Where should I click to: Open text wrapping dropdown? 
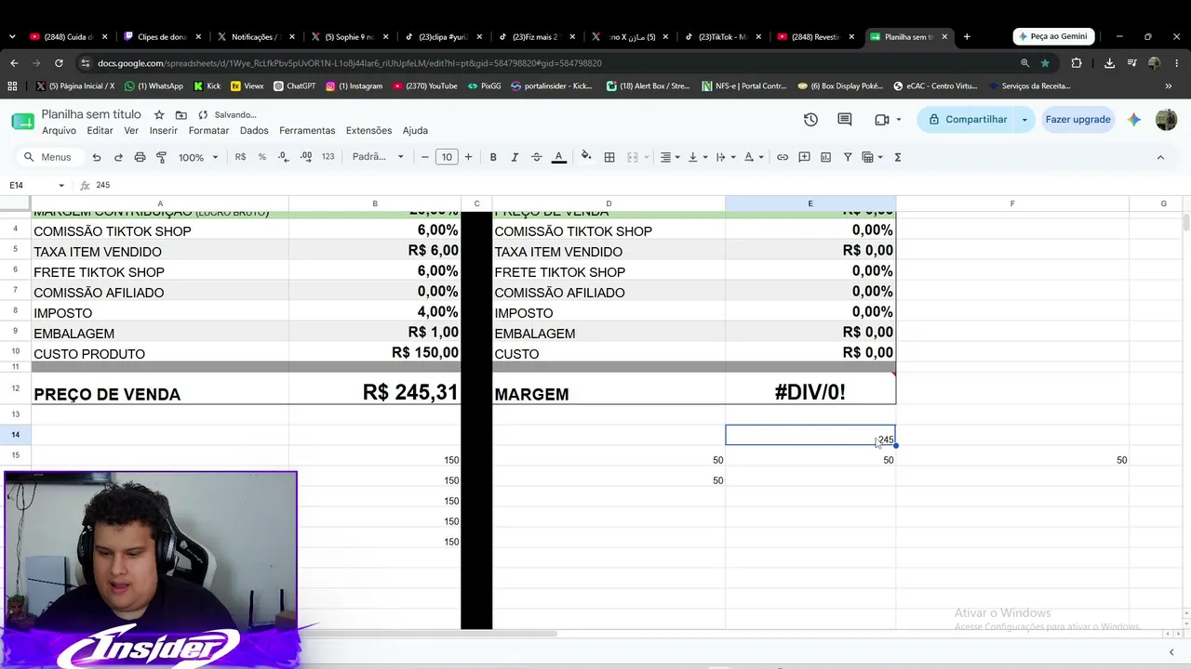[725, 157]
